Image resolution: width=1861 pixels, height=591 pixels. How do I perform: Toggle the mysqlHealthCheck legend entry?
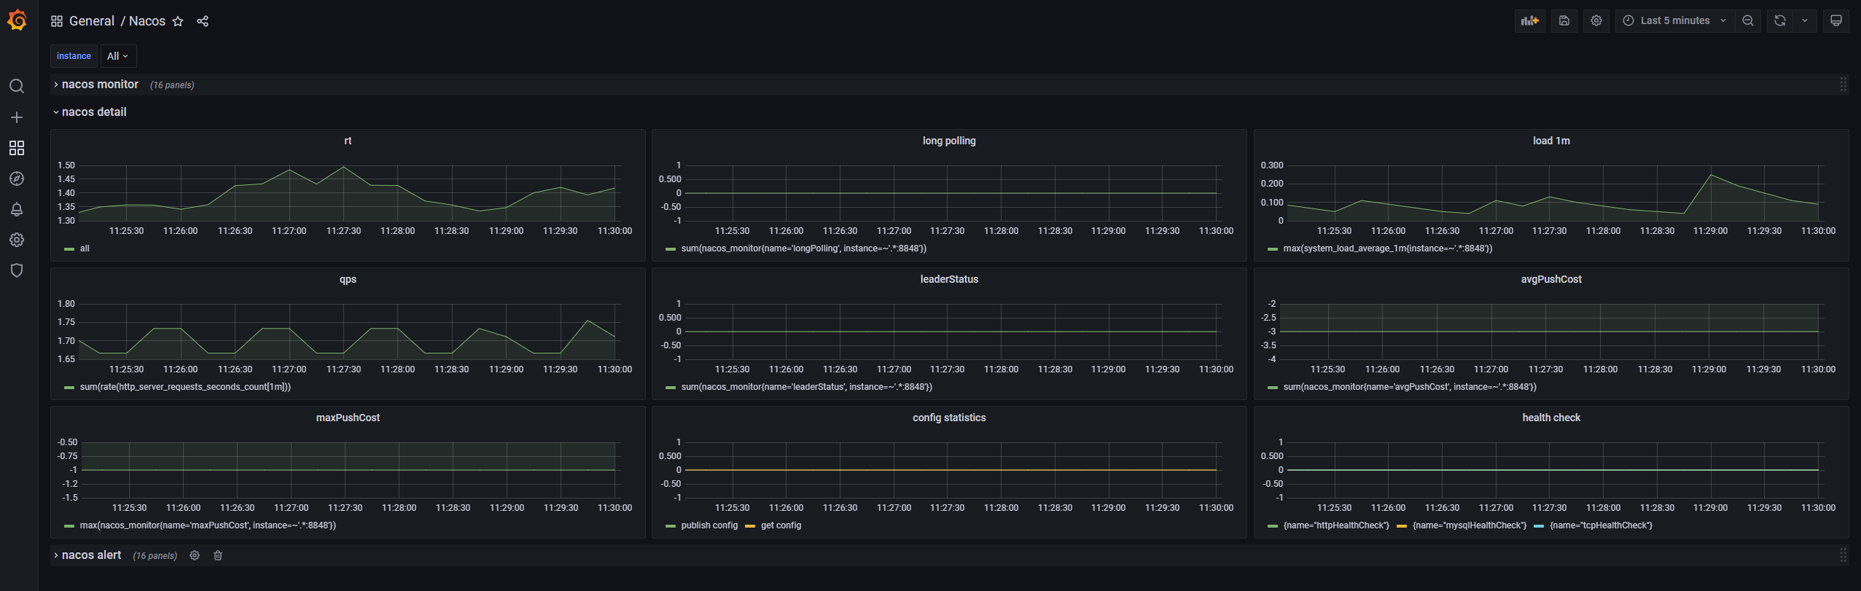pyautogui.click(x=1469, y=525)
